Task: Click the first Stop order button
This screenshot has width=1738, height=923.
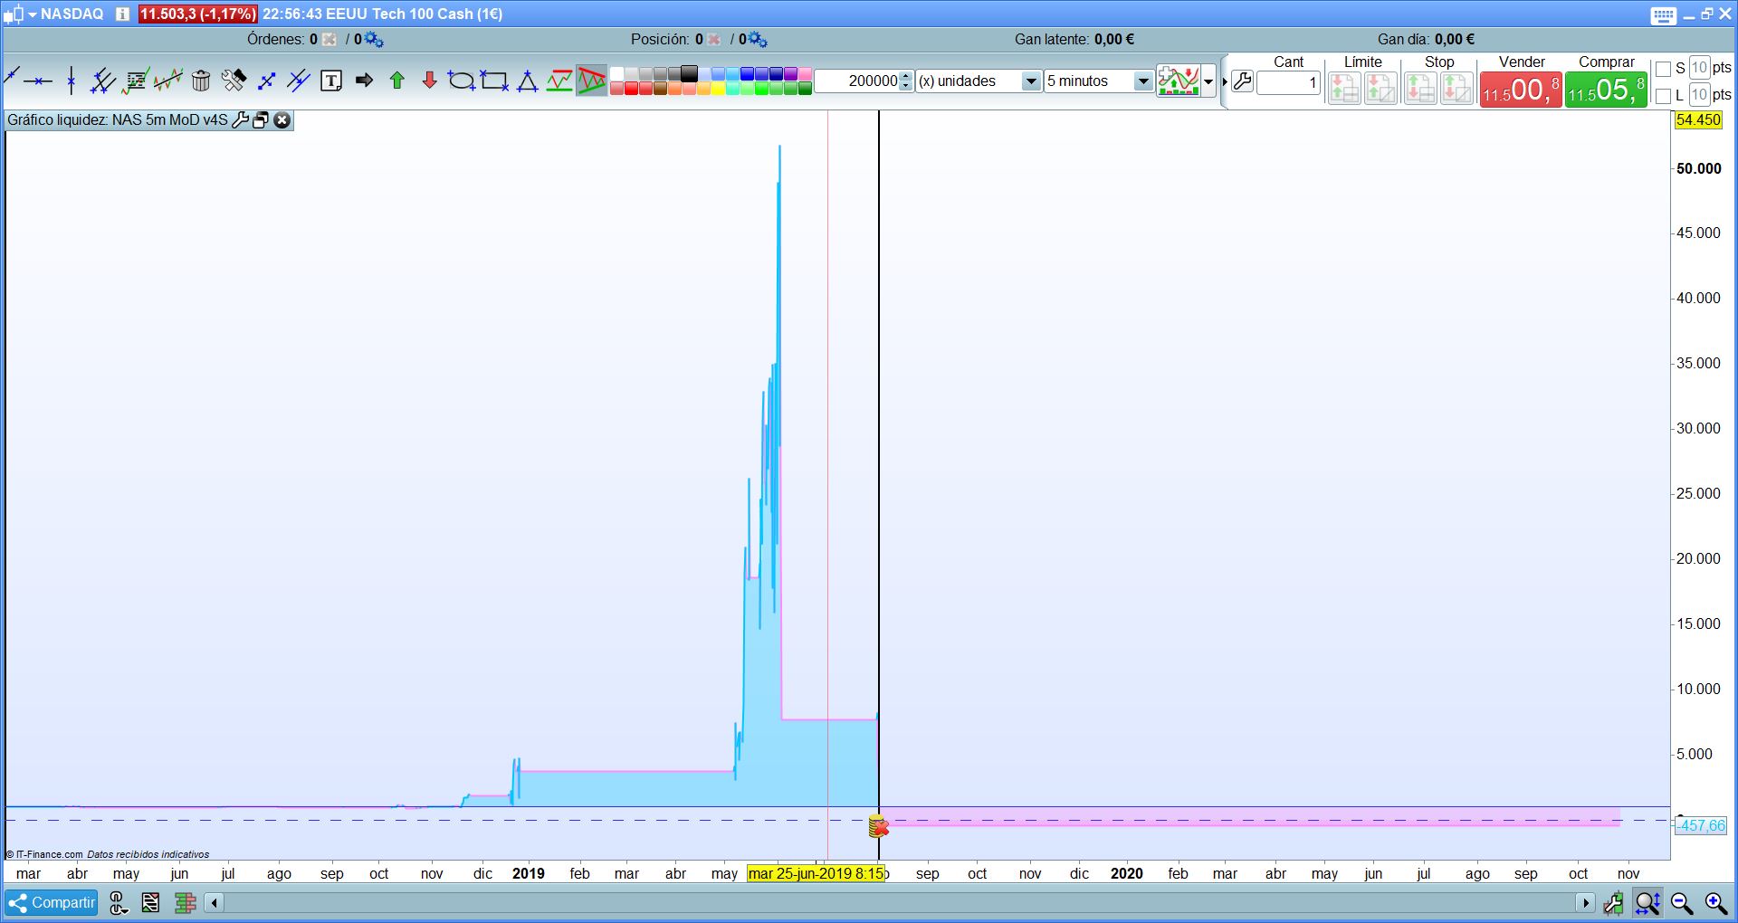Action: pyautogui.click(x=1421, y=89)
